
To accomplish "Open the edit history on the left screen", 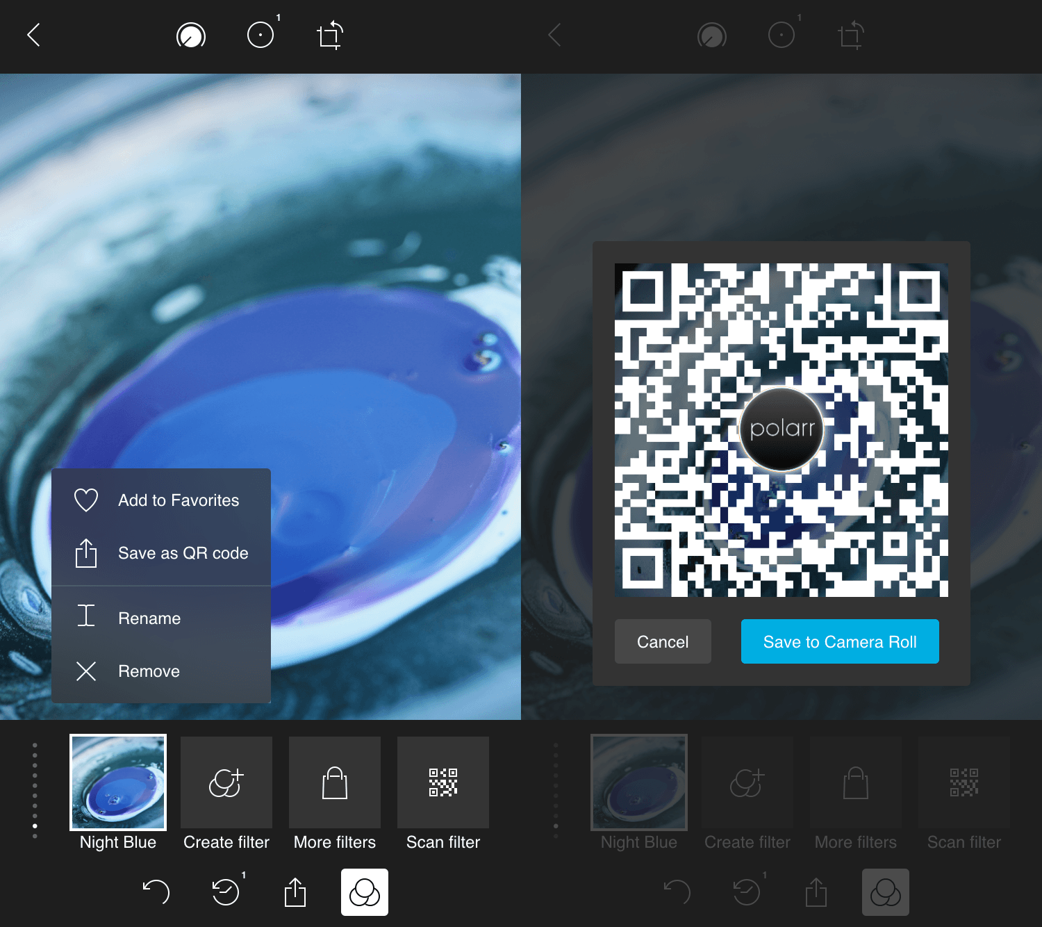I will coord(226,892).
